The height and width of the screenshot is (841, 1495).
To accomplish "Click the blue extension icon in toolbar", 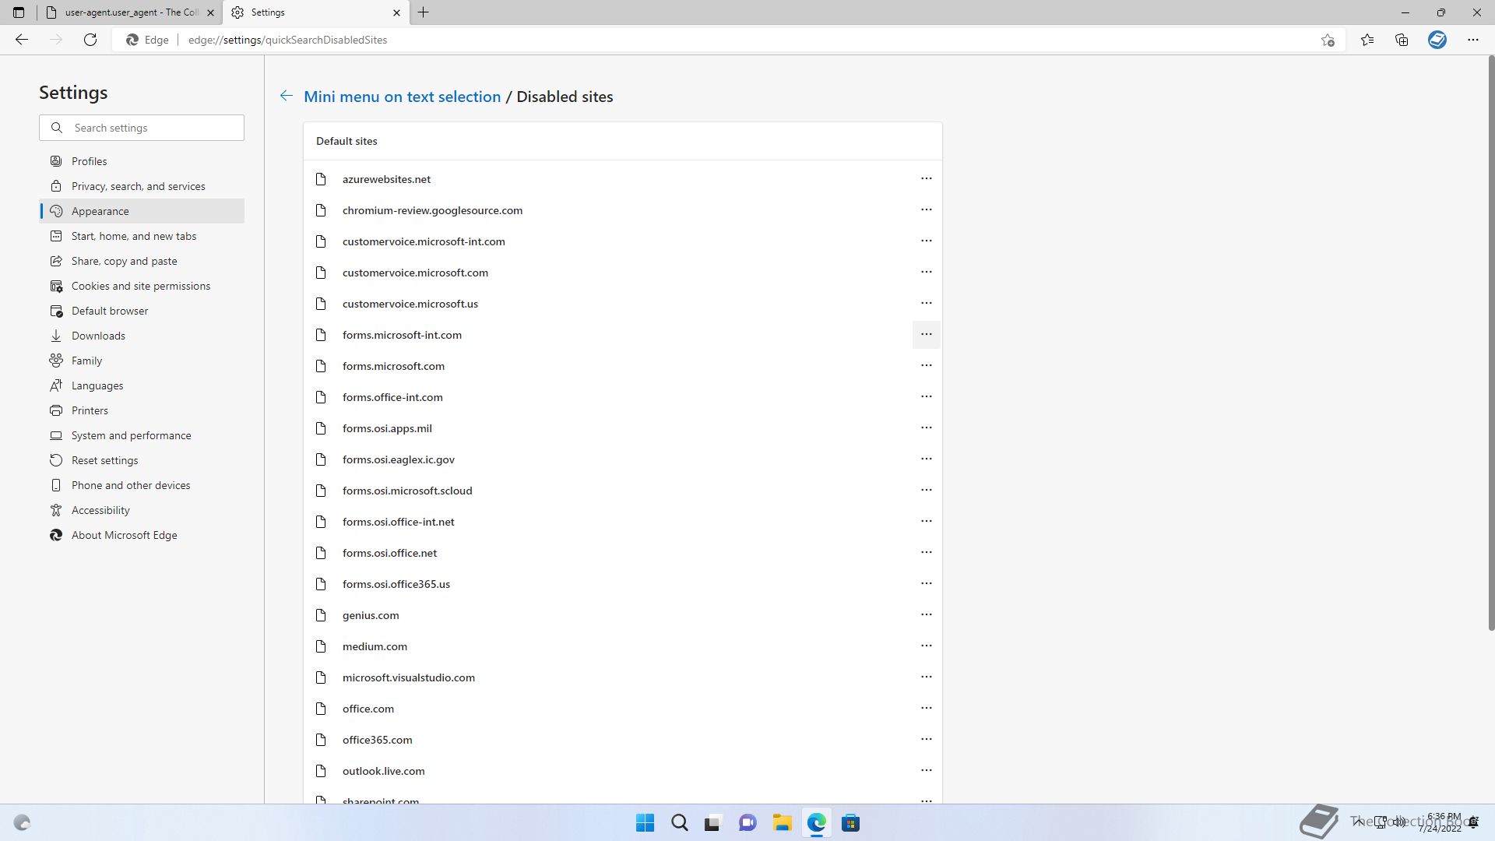I will [x=1437, y=40].
